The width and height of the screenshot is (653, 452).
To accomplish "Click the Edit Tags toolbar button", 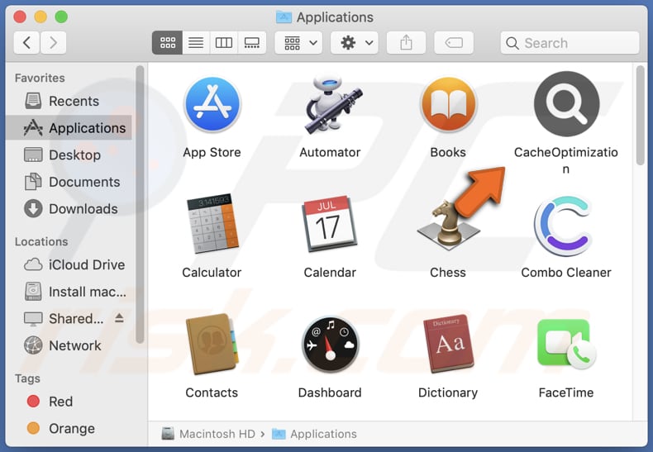I will 454,42.
